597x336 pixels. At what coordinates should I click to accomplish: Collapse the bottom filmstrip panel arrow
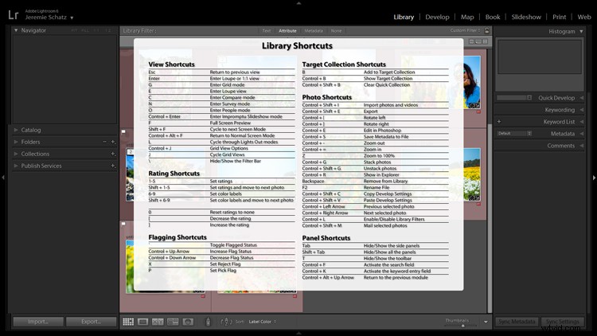298,333
